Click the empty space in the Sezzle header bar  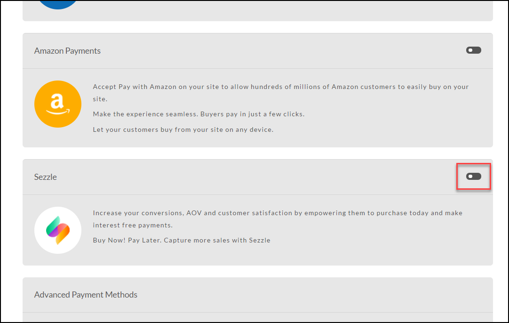pos(256,177)
